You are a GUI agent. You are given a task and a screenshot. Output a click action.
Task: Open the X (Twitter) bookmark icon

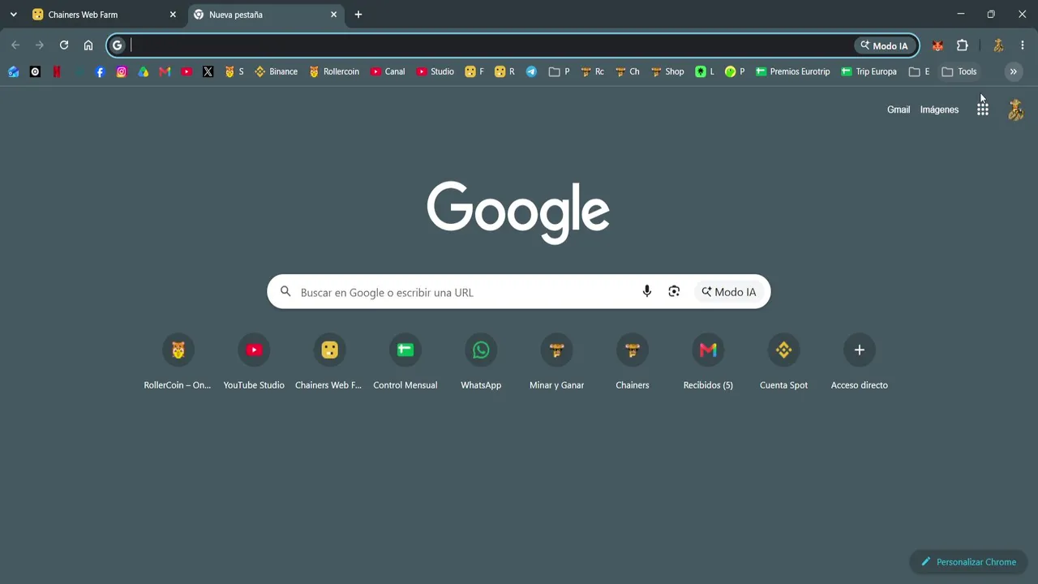pos(208,71)
